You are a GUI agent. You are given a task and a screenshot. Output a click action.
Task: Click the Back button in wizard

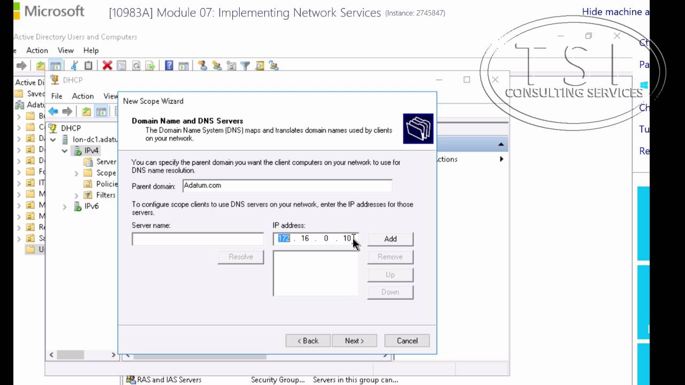point(308,341)
